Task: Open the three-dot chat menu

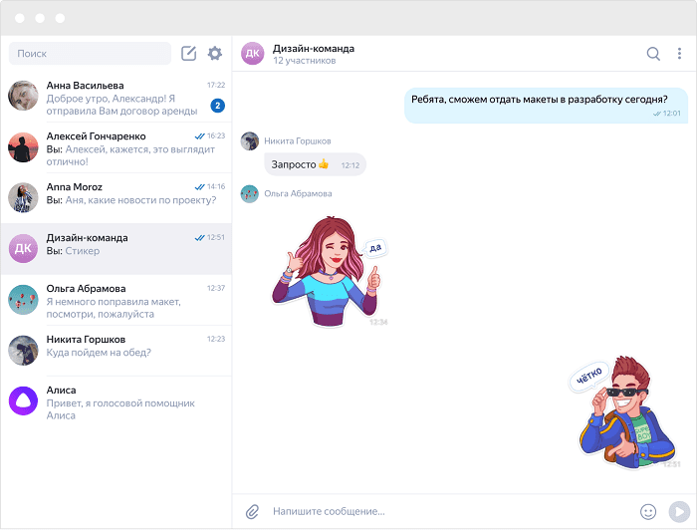Action: coord(679,54)
